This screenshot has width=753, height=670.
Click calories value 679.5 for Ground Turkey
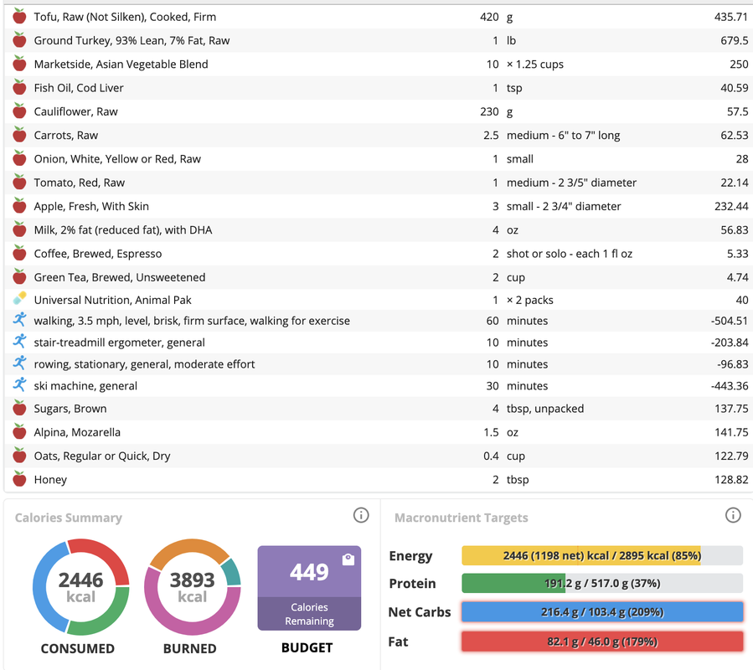pyautogui.click(x=734, y=40)
